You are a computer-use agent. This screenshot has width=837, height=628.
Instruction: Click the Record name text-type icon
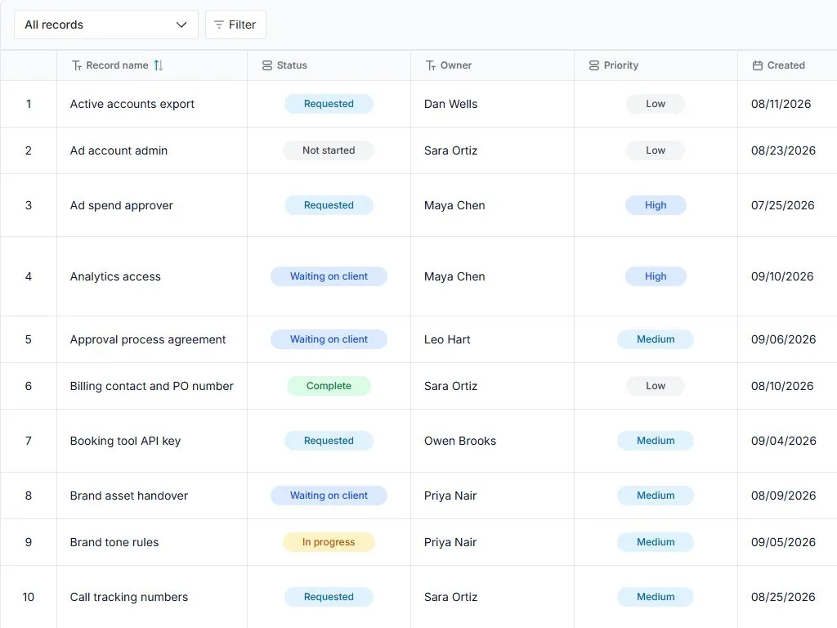click(x=77, y=65)
